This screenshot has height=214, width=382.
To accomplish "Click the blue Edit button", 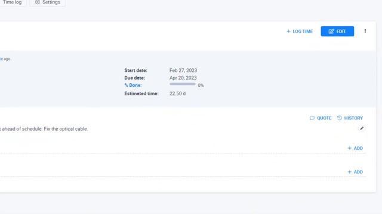I will pyautogui.click(x=337, y=32).
